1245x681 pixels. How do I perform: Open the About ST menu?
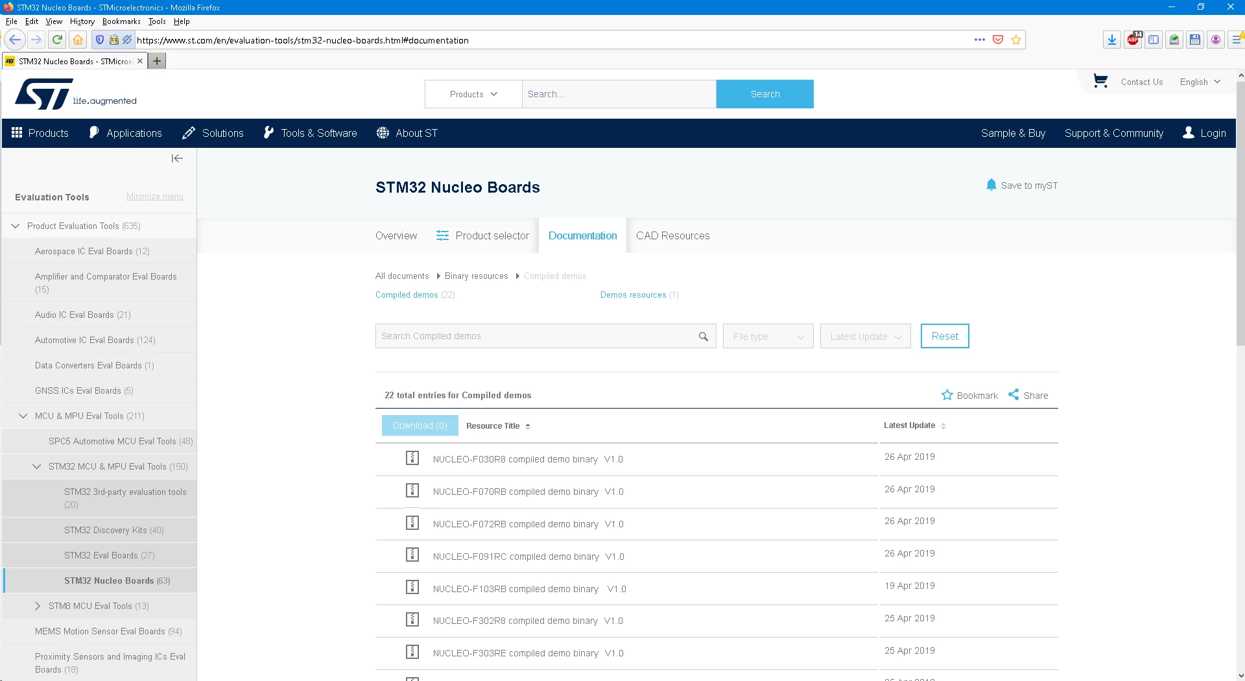(407, 133)
